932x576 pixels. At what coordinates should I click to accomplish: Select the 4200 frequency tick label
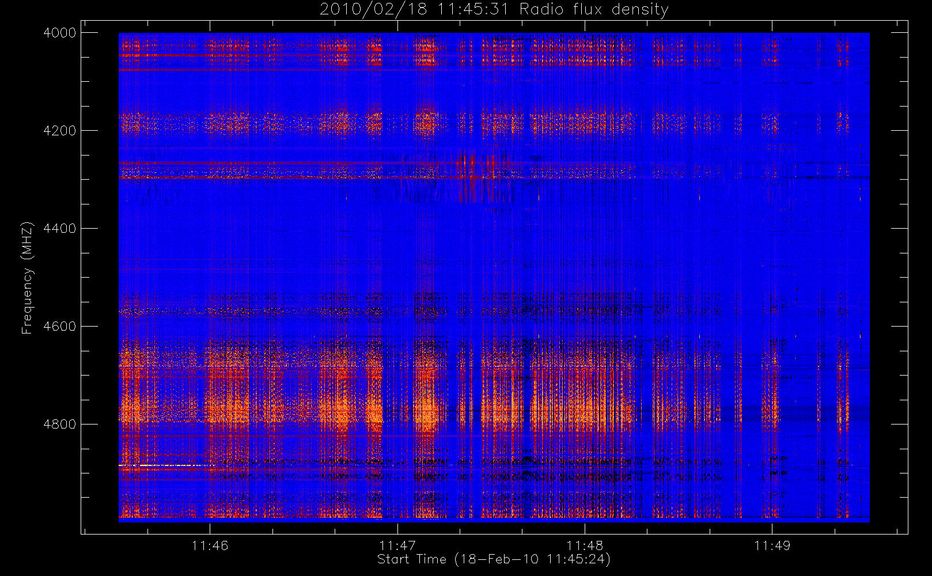coord(60,131)
